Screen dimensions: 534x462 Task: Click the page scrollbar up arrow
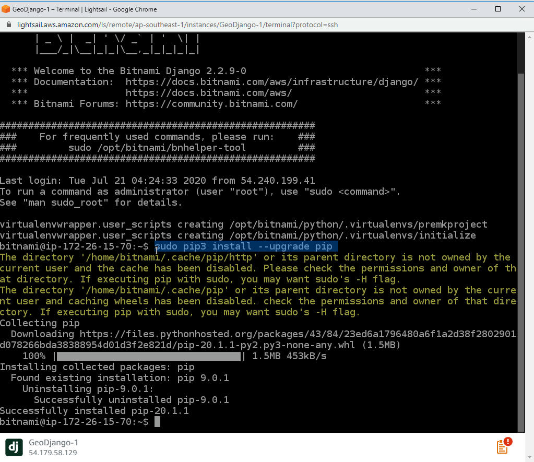pos(530,37)
